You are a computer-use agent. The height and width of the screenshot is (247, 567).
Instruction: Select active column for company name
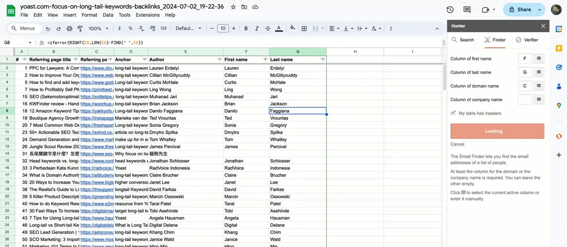click(x=539, y=100)
